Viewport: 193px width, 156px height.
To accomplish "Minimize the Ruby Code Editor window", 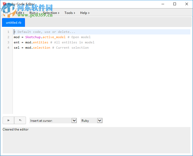I will 163,4.
